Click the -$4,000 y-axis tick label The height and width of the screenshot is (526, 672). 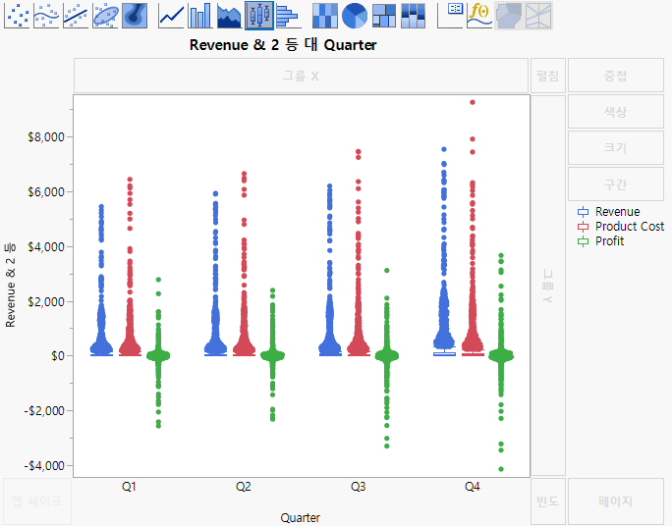(x=43, y=466)
